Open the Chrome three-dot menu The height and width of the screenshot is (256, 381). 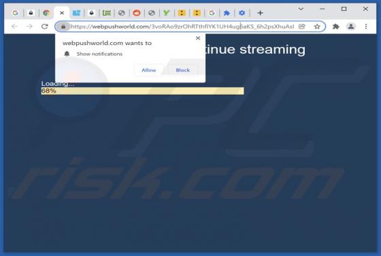point(366,27)
